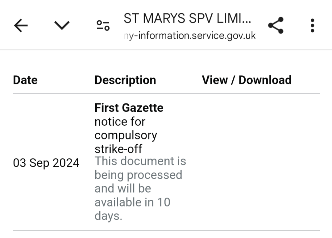Screen dimensions: 332x238
Task: Select the back navigation arrow
Action: click(21, 25)
